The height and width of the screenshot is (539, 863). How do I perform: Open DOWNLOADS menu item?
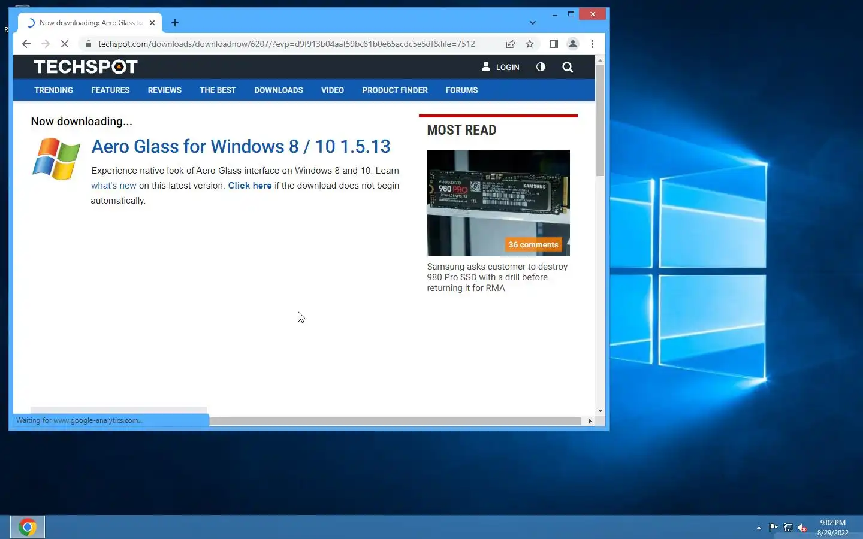279,90
